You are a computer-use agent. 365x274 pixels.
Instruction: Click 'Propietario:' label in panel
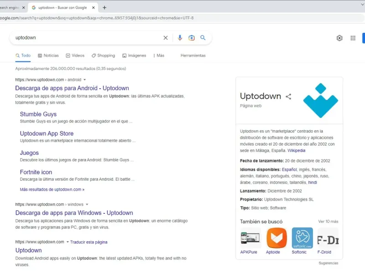pos(251,200)
